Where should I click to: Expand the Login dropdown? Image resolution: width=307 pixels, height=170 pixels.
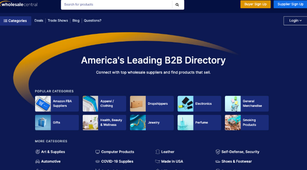tap(295, 21)
